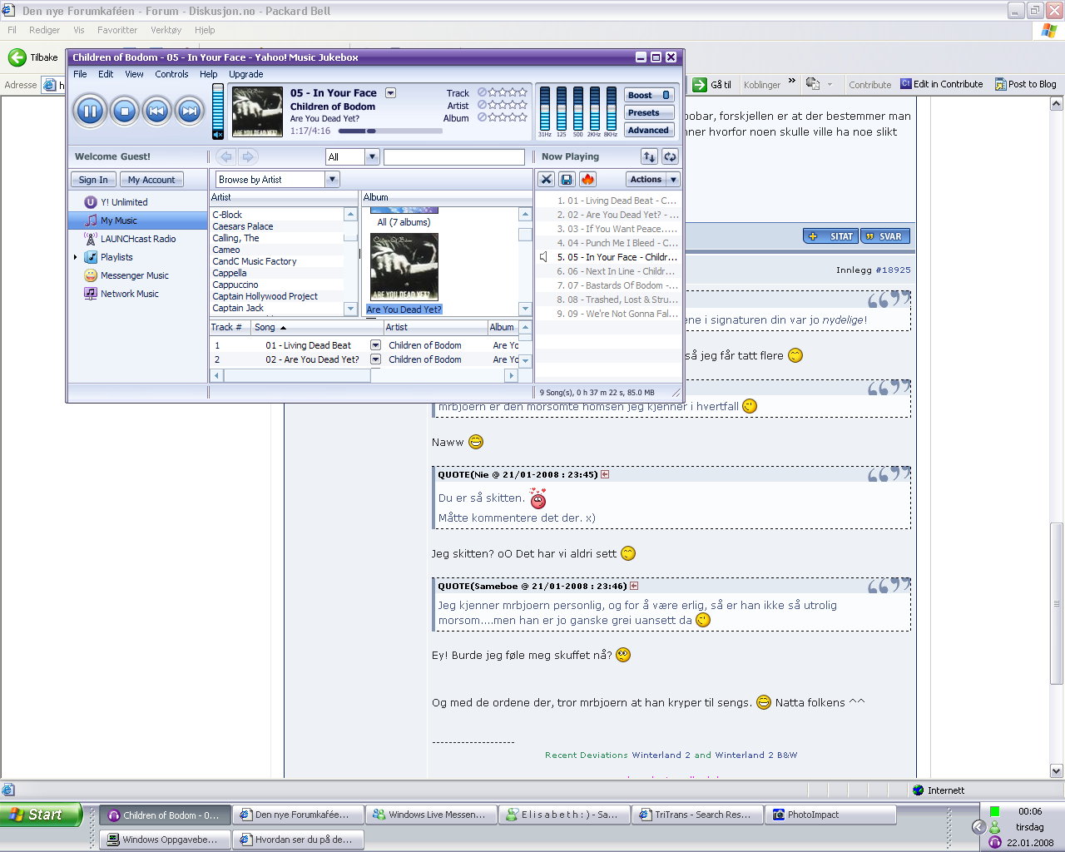The image size is (1065, 852).
Task: Toggle repeat in Now Playing
Action: pos(670,156)
